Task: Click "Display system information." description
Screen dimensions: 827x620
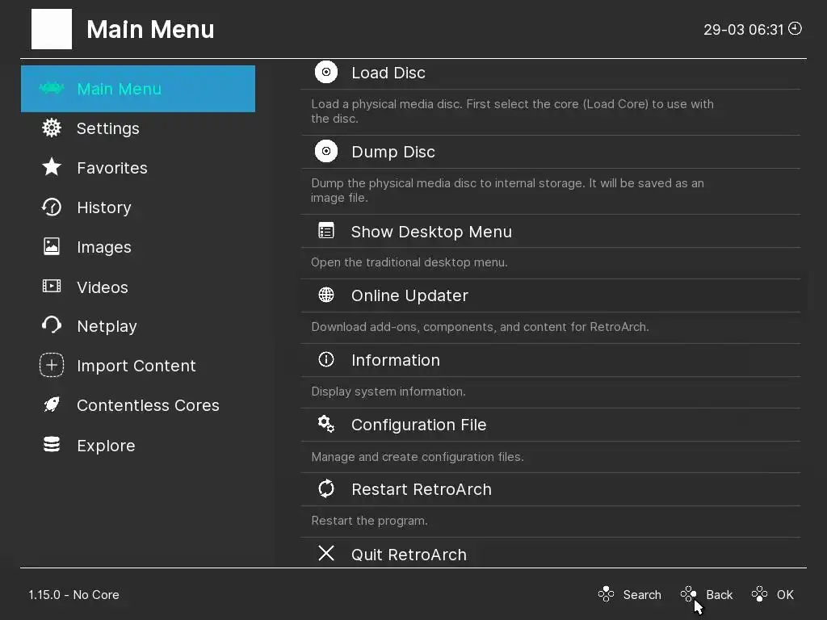Action: click(388, 392)
